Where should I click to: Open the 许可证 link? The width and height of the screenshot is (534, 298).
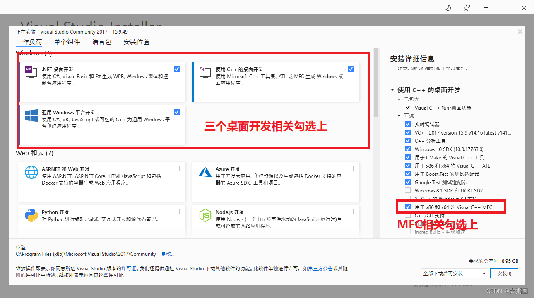click(128, 269)
